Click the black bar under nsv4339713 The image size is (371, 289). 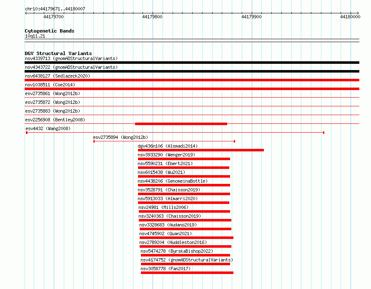[192, 63]
